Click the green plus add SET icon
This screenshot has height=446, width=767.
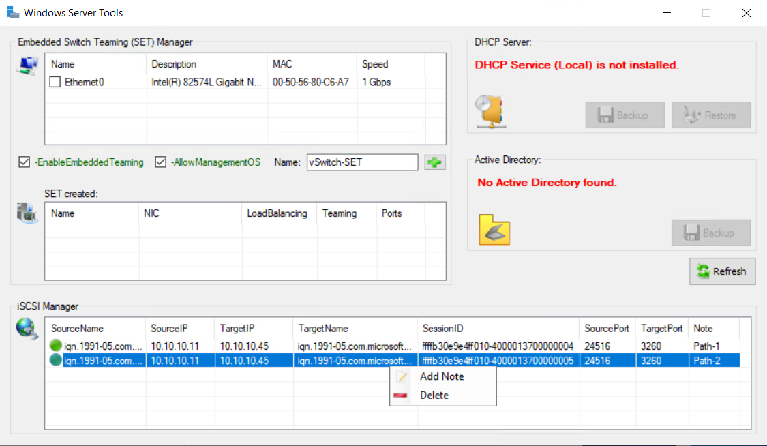434,162
